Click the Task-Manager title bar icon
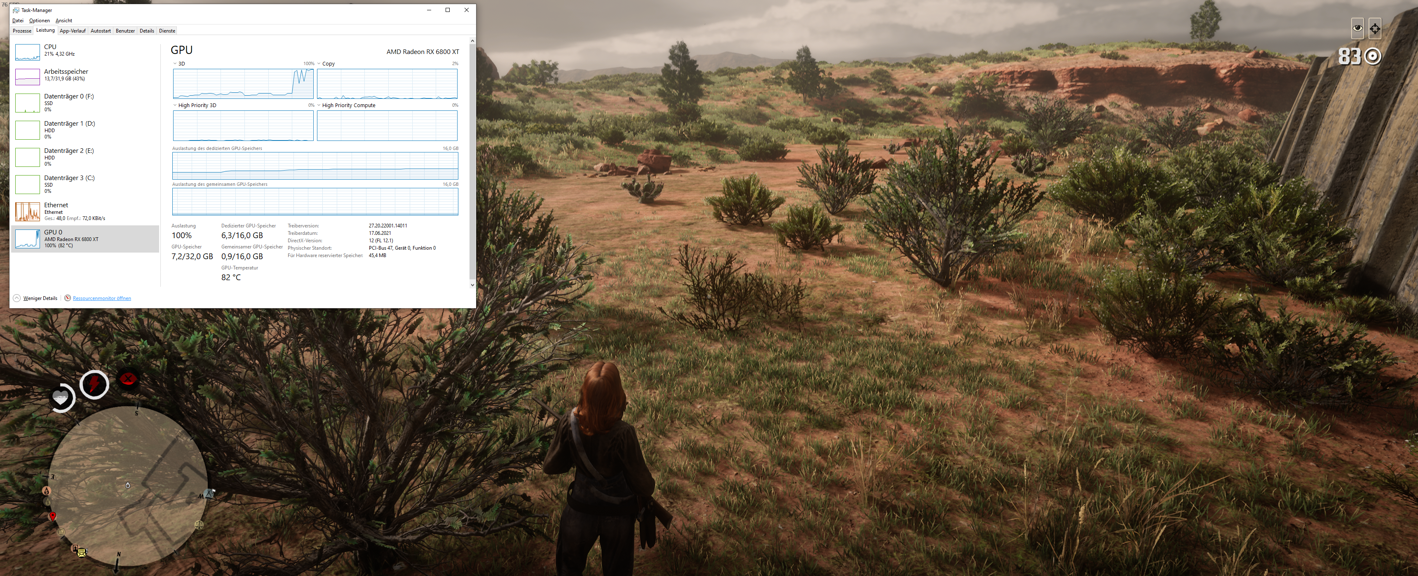Viewport: 1418px width, 576px height. point(16,10)
